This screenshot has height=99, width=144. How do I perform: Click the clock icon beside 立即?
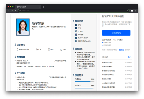pos(61,50)
